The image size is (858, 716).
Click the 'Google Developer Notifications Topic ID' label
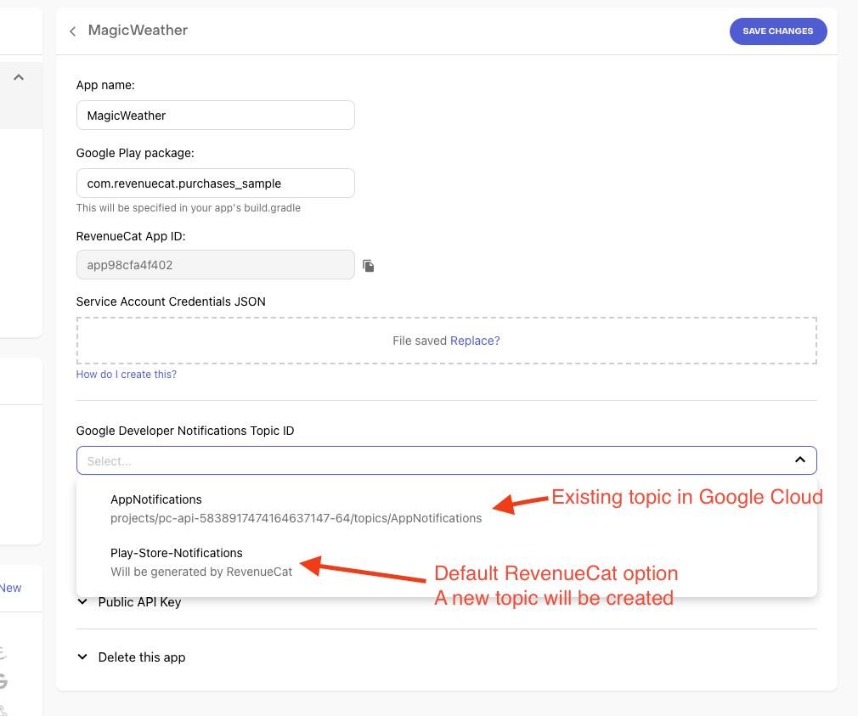(x=185, y=431)
